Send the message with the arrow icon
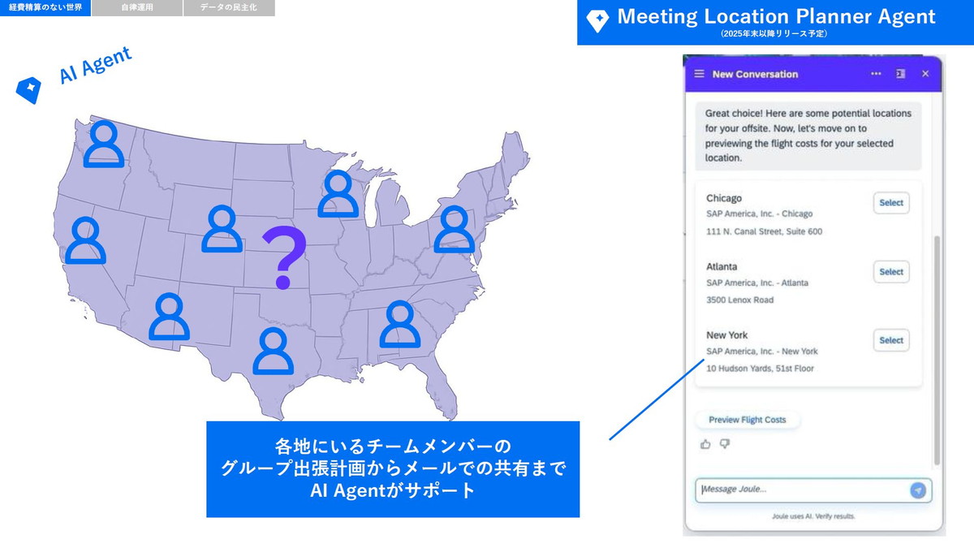Screen dimensions: 974x548 coord(918,490)
